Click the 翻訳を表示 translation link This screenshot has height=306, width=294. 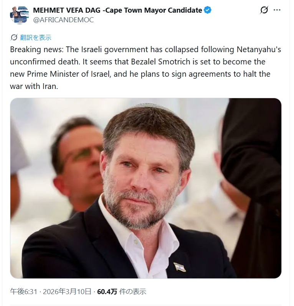(x=36, y=37)
